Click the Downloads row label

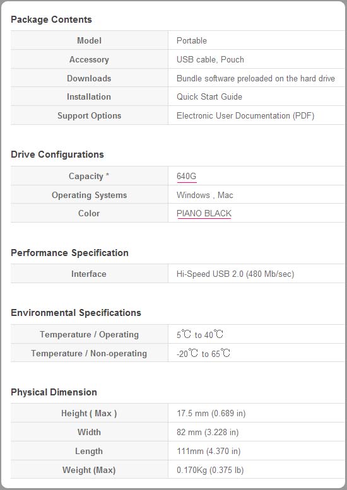tap(89, 78)
